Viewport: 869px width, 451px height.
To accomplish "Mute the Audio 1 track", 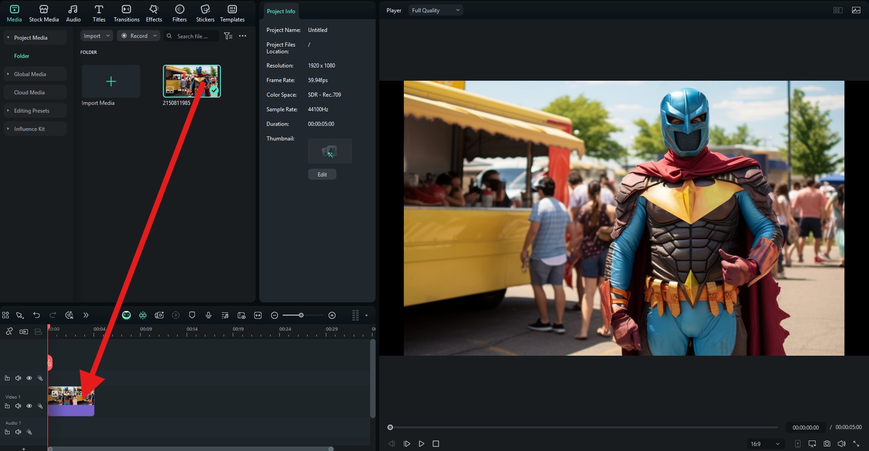I will [18, 432].
